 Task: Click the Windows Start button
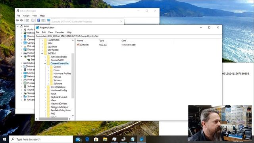[x=4, y=139]
